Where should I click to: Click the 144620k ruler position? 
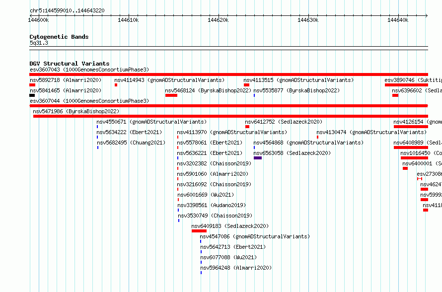(218, 20)
